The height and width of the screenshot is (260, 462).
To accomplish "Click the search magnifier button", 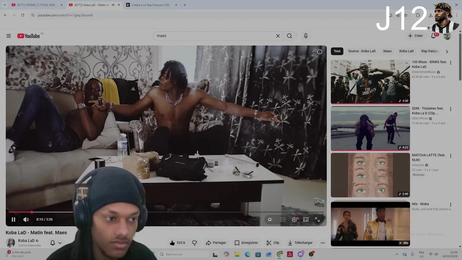I will tap(289, 36).
